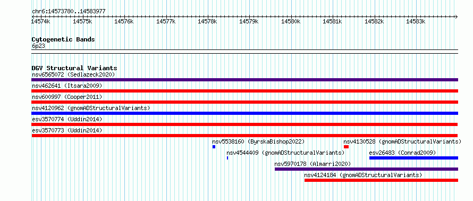
Task: Click the esv26483 (Conrad2009) blue bar
Action: point(413,158)
